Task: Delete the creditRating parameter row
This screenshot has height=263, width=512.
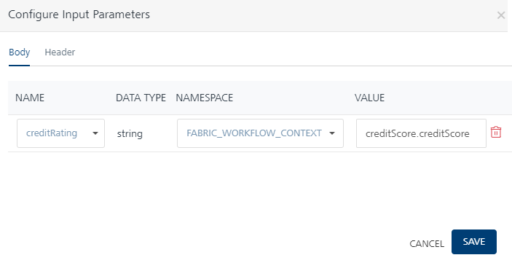Action: tap(496, 133)
